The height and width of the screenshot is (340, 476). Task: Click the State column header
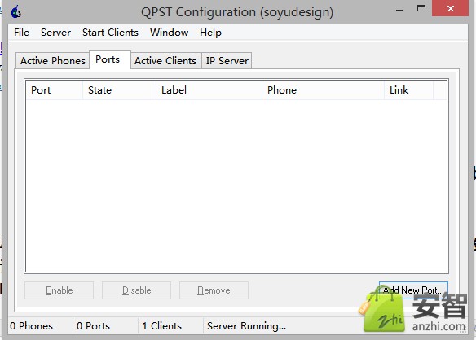point(119,90)
